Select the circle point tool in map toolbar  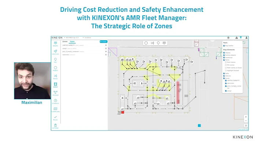tap(146, 43)
